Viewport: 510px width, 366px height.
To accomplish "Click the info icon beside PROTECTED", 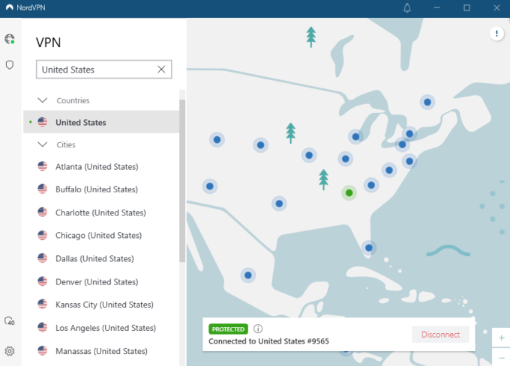I will [x=258, y=329].
